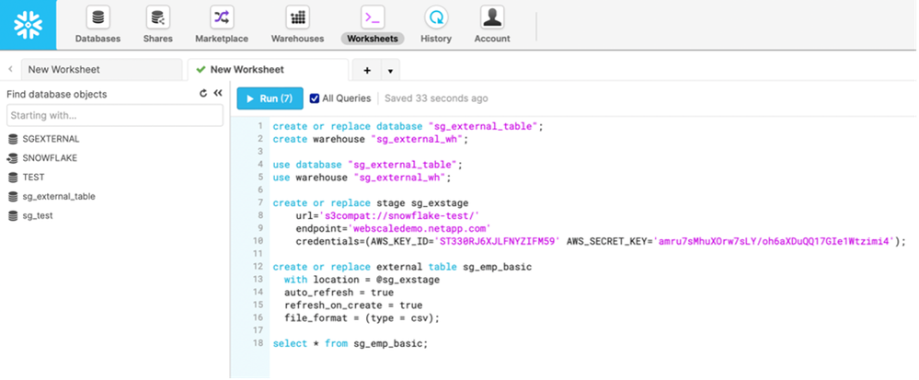
Task: Click 'create or replace stage sg_exstage' line
Action: (x=371, y=203)
